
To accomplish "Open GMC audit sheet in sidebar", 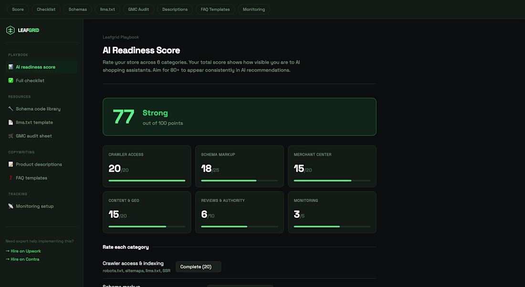I will [42, 136].
